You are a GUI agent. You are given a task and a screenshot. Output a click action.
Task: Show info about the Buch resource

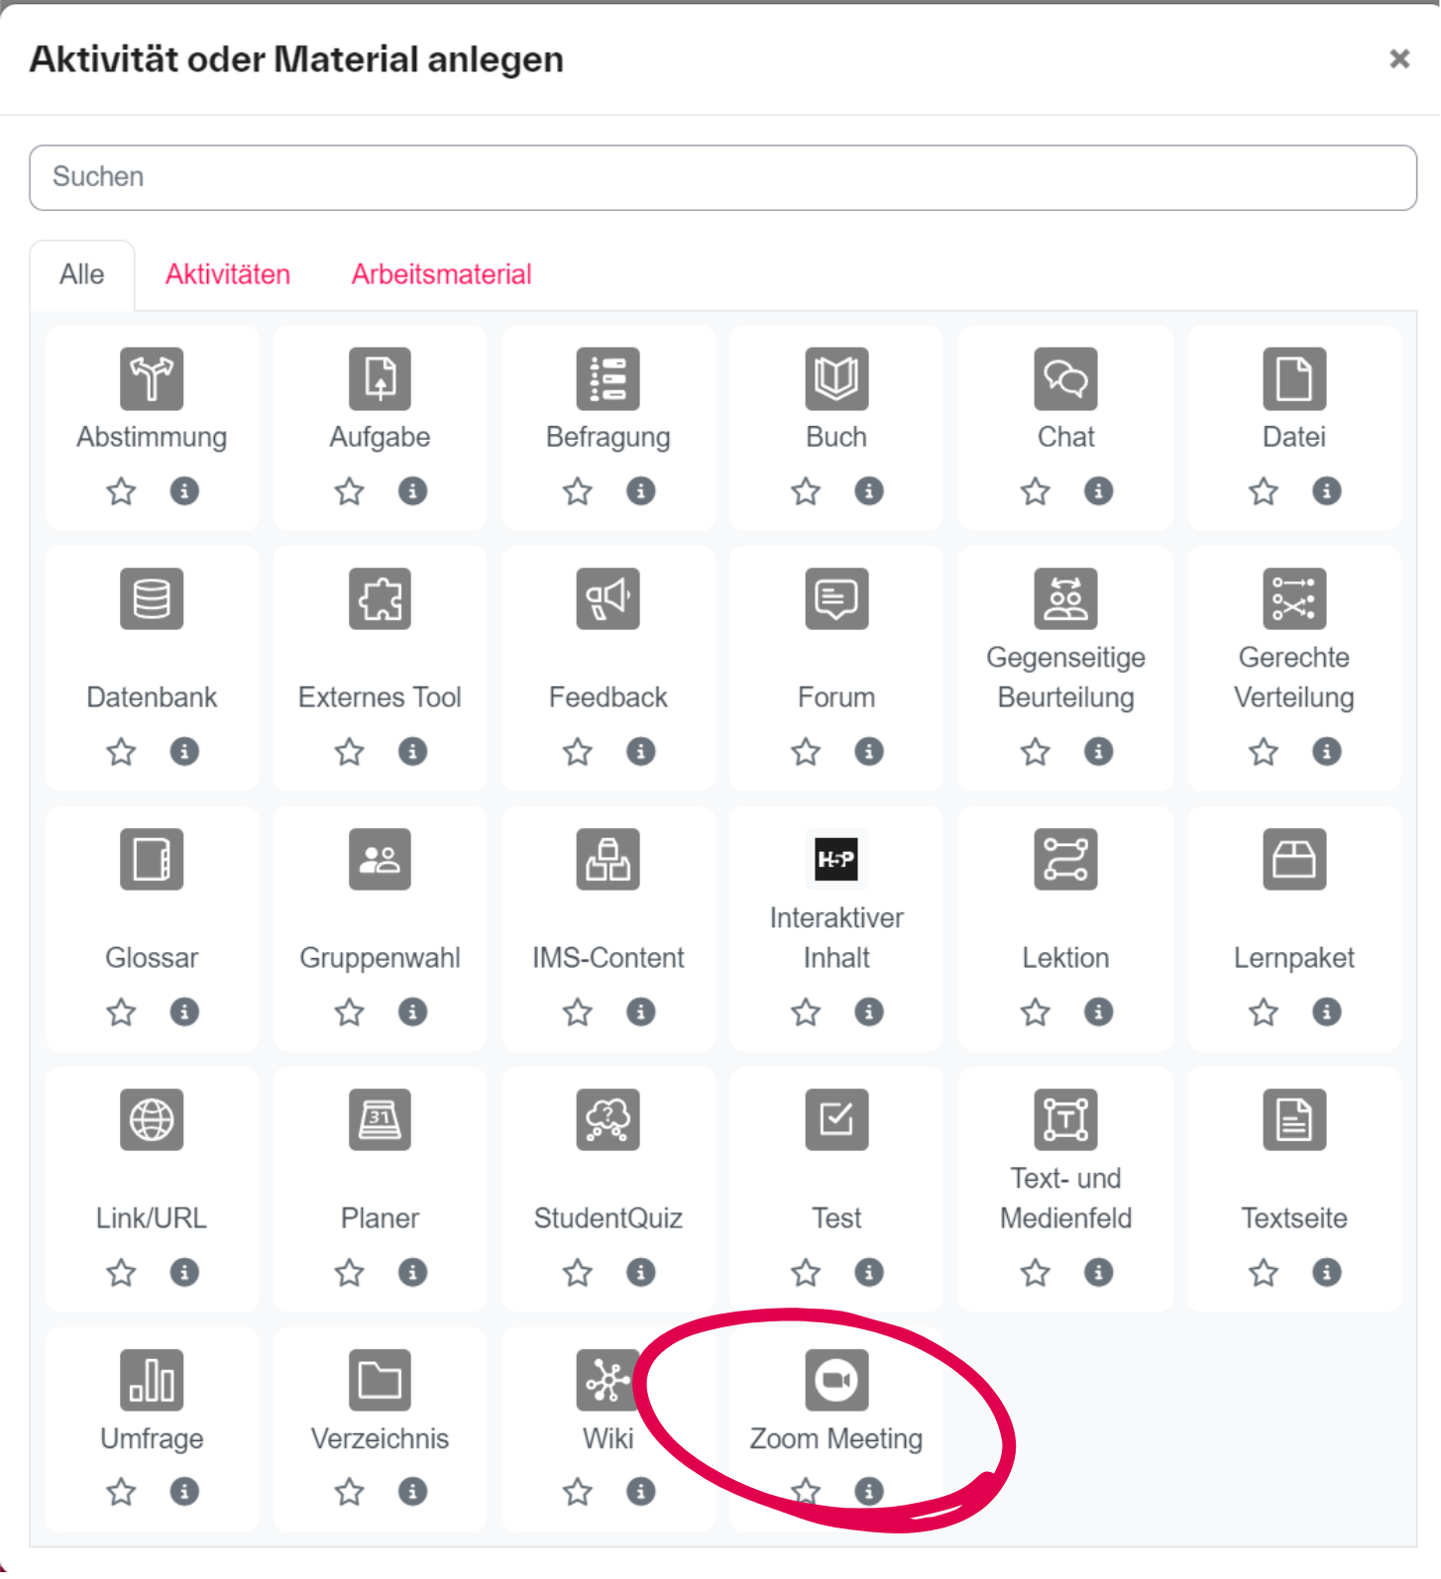click(x=868, y=491)
